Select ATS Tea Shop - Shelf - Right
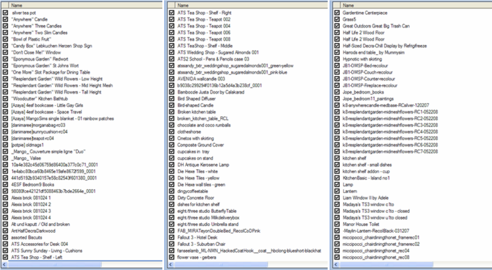The image size is (492, 270). pyautogui.click(x=204, y=13)
